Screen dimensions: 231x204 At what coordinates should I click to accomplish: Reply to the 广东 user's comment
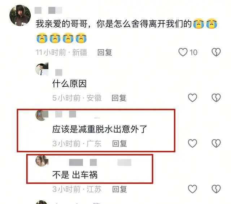tap(119, 144)
